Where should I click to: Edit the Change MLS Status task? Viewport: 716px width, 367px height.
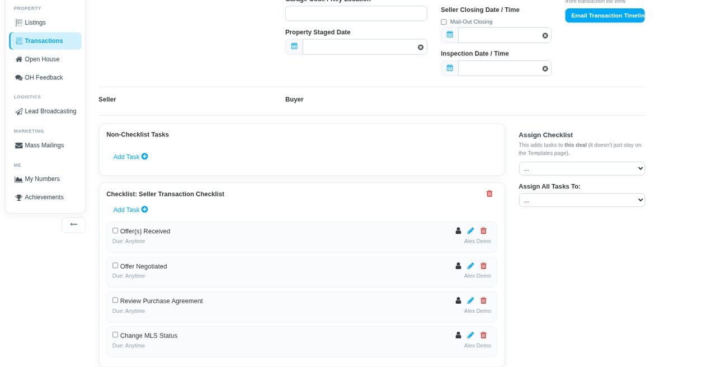[470, 335]
